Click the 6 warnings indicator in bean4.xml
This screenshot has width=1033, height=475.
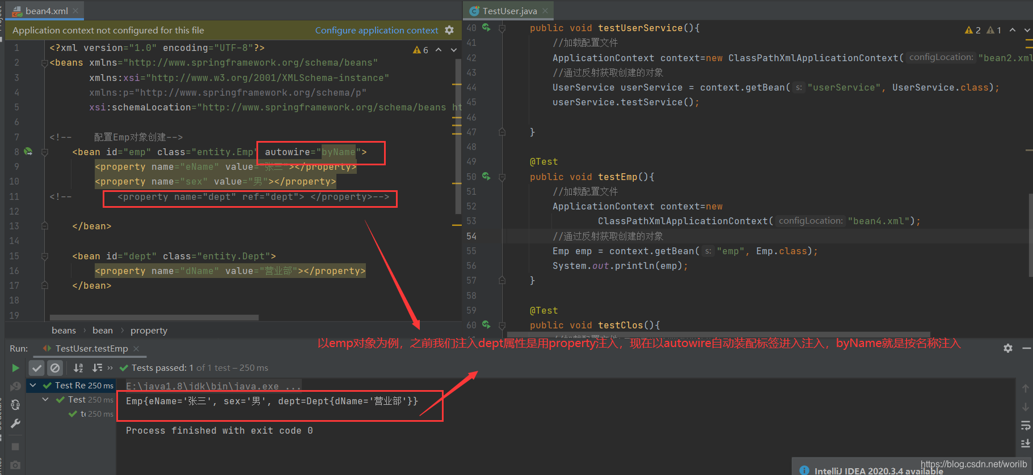tap(421, 50)
